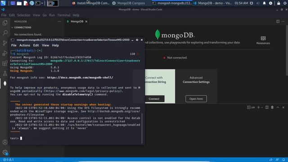Kill terminal with trash icon

point(272,107)
